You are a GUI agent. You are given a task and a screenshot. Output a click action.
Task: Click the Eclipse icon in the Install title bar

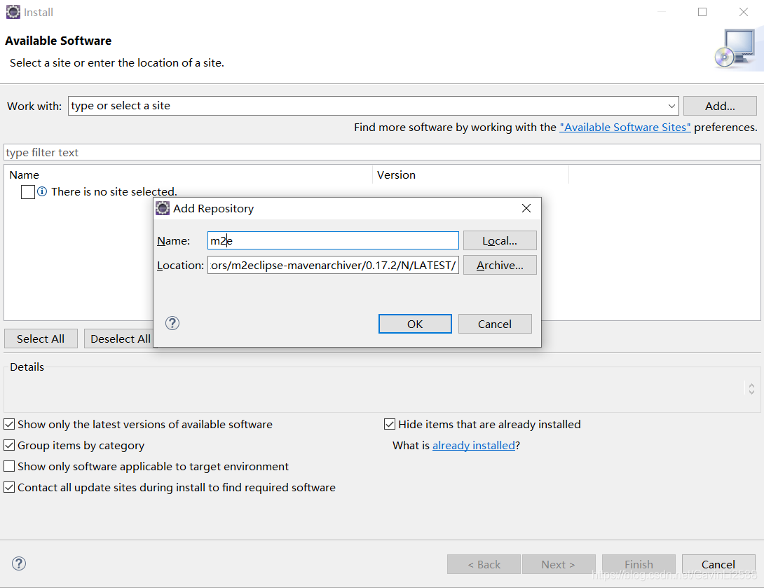tap(13, 12)
